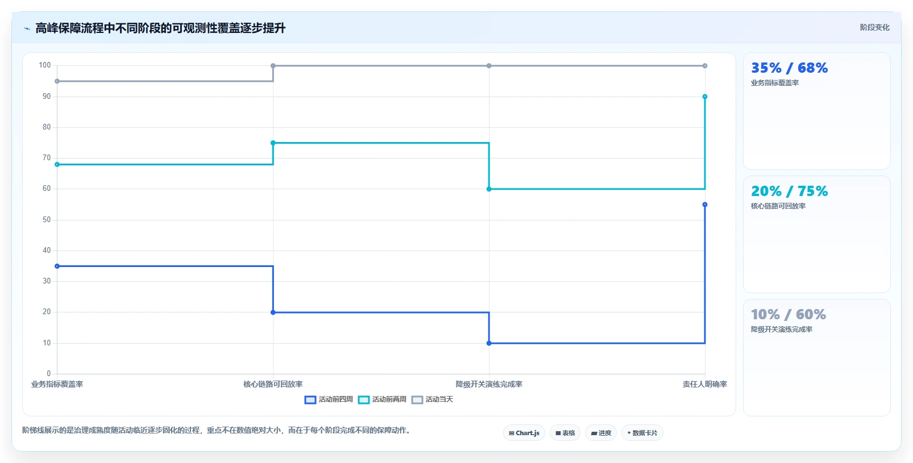Click the footnote text about 阶梯线

(216, 431)
